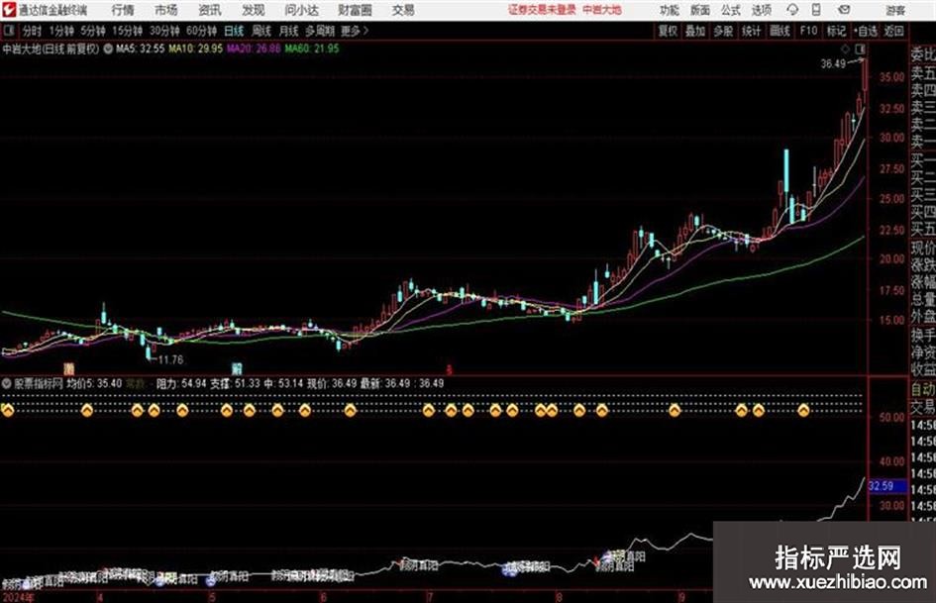Open the 选项 menu
The height and width of the screenshot is (603, 936).
coord(761,10)
